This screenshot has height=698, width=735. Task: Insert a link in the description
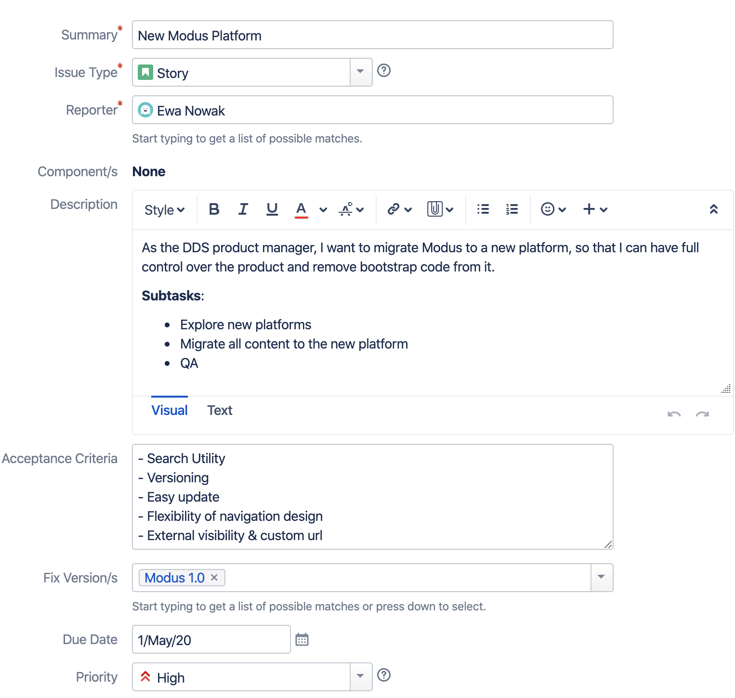pos(394,209)
